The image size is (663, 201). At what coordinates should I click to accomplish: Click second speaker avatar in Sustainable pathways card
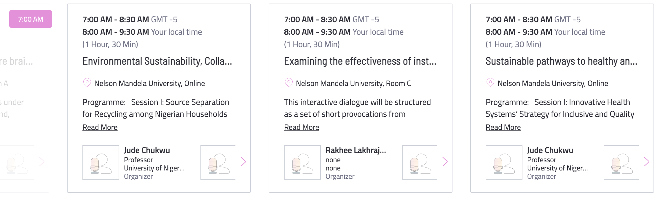621,162
